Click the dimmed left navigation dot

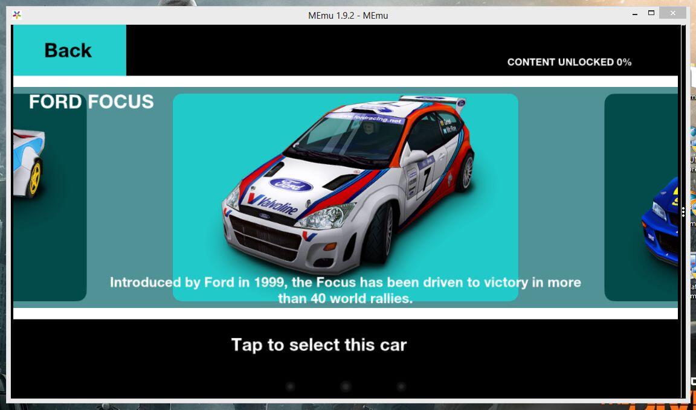pyautogui.click(x=290, y=386)
